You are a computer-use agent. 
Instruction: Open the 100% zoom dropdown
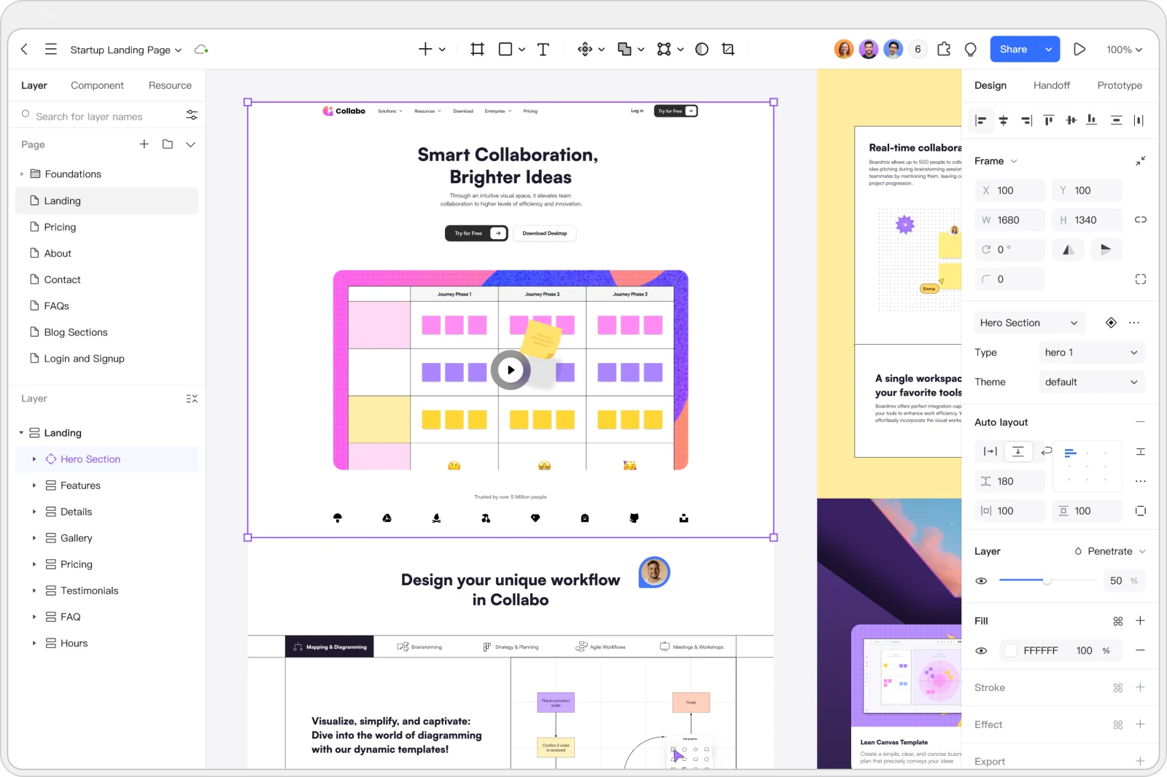(1124, 50)
